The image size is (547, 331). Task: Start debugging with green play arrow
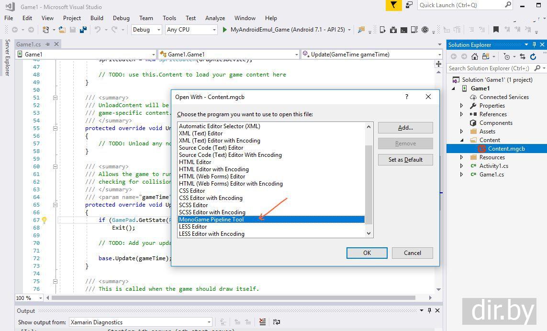point(224,30)
